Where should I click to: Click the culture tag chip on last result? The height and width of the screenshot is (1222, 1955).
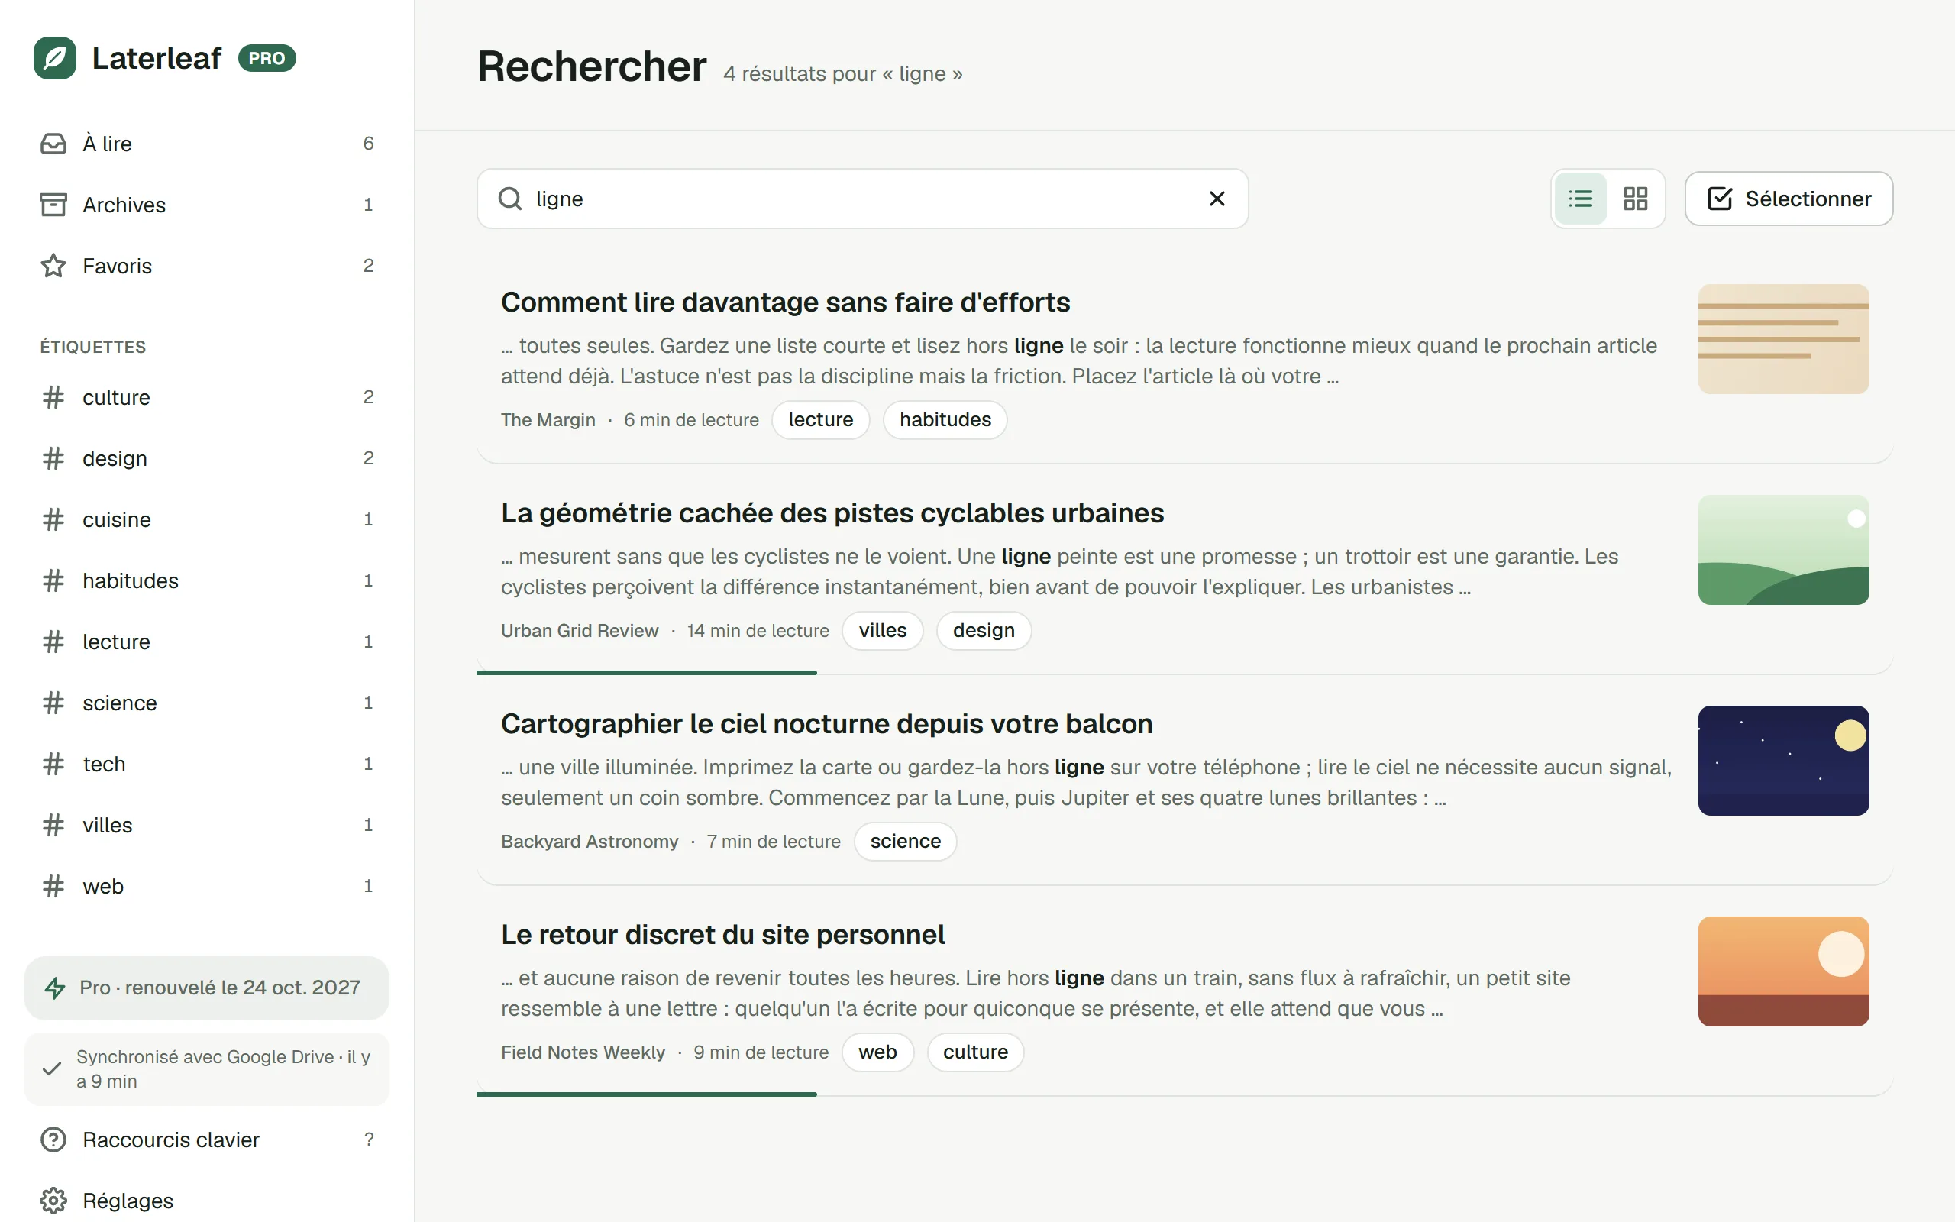pyautogui.click(x=975, y=1052)
